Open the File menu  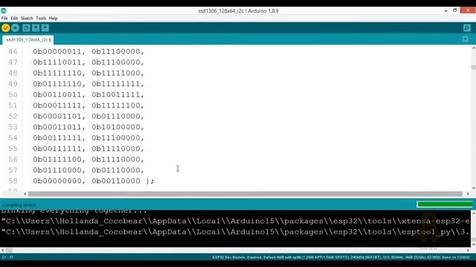click(x=4, y=18)
